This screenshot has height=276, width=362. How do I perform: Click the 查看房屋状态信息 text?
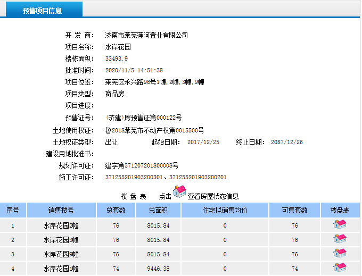(x=213, y=196)
